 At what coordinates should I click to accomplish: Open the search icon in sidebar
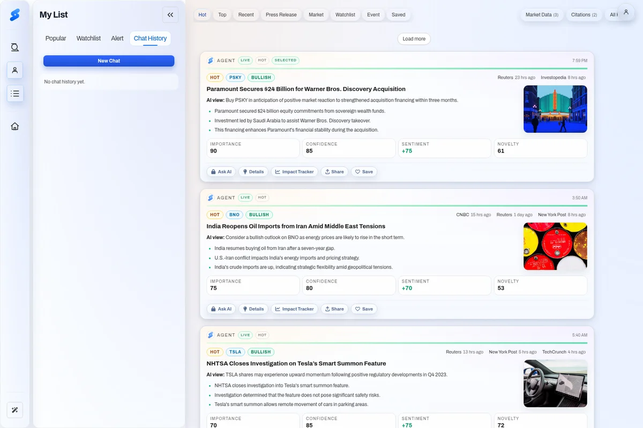14,47
